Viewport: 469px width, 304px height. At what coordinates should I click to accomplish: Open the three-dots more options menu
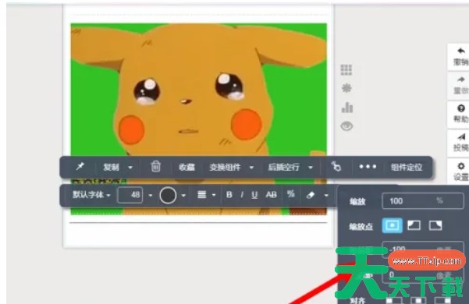(368, 167)
